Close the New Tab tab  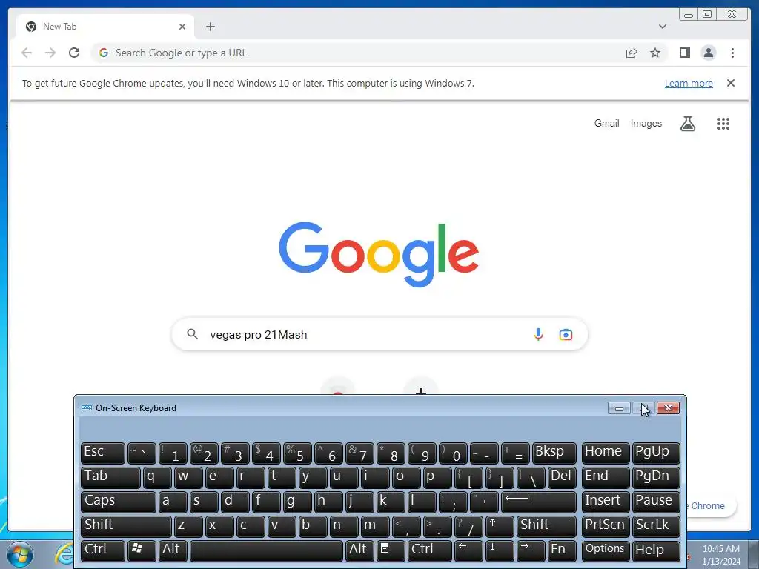(x=182, y=27)
